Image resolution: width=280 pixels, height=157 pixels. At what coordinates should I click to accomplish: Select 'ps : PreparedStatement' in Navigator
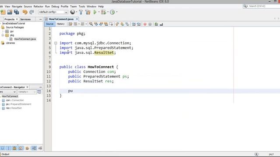tap(18, 104)
